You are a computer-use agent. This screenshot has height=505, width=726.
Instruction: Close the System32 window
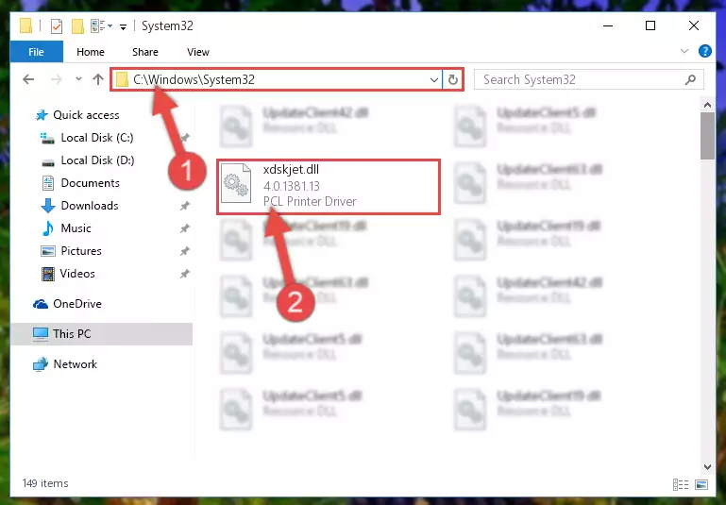tap(694, 25)
